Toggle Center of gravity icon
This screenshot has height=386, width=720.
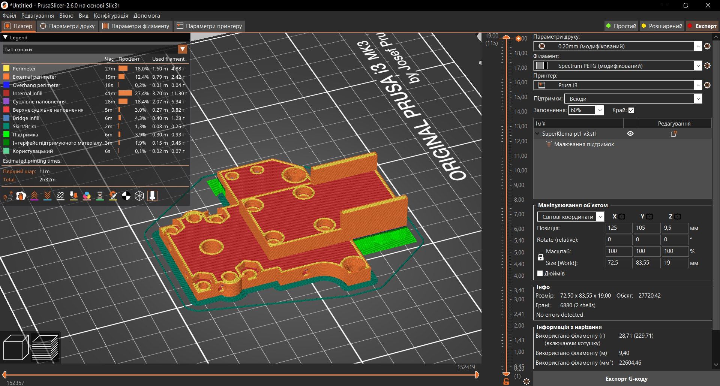click(x=126, y=196)
